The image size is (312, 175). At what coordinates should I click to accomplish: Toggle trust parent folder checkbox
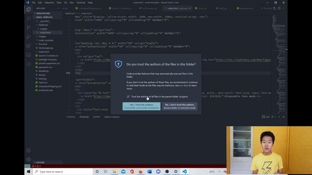128,96
